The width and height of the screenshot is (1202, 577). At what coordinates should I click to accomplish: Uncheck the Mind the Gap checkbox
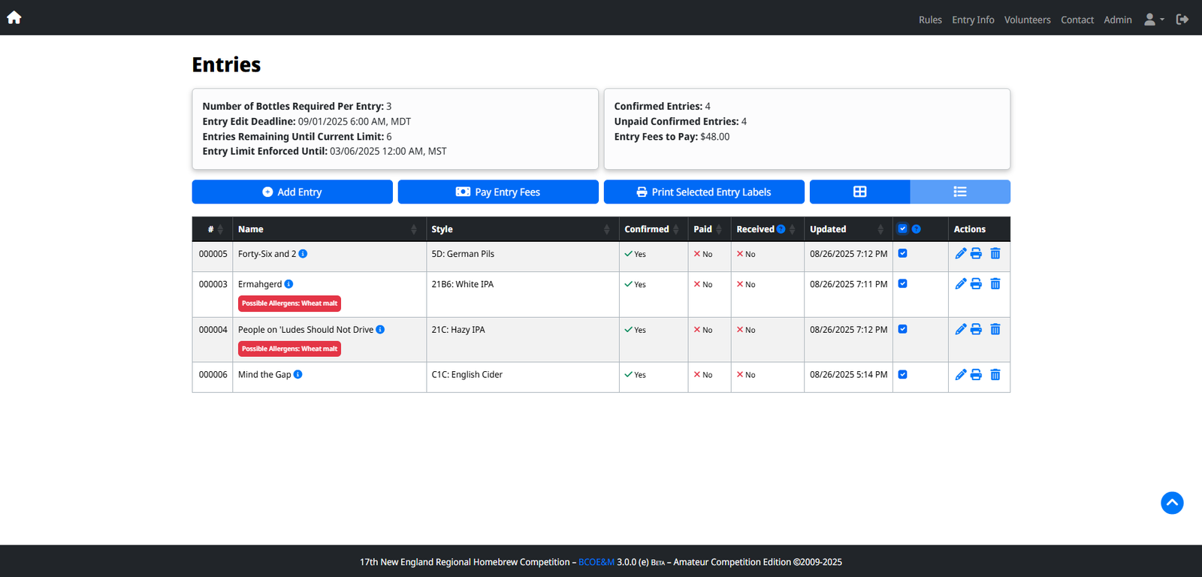(903, 375)
